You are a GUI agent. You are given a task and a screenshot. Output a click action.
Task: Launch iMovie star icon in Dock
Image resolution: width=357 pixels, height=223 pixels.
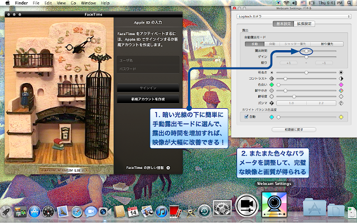point(190,212)
